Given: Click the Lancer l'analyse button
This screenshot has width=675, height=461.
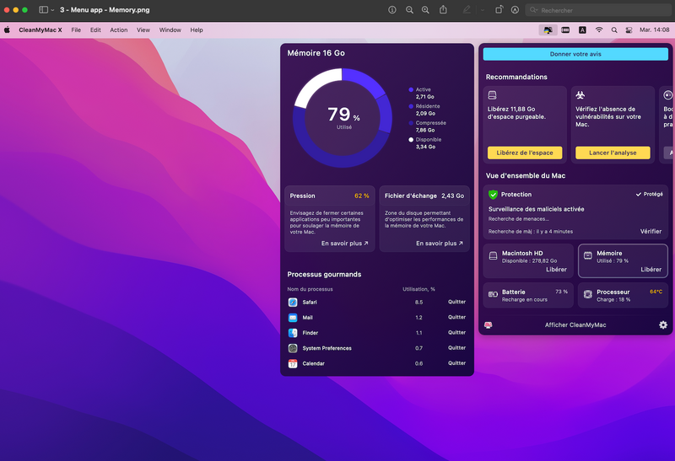Looking at the screenshot, I should (x=613, y=153).
